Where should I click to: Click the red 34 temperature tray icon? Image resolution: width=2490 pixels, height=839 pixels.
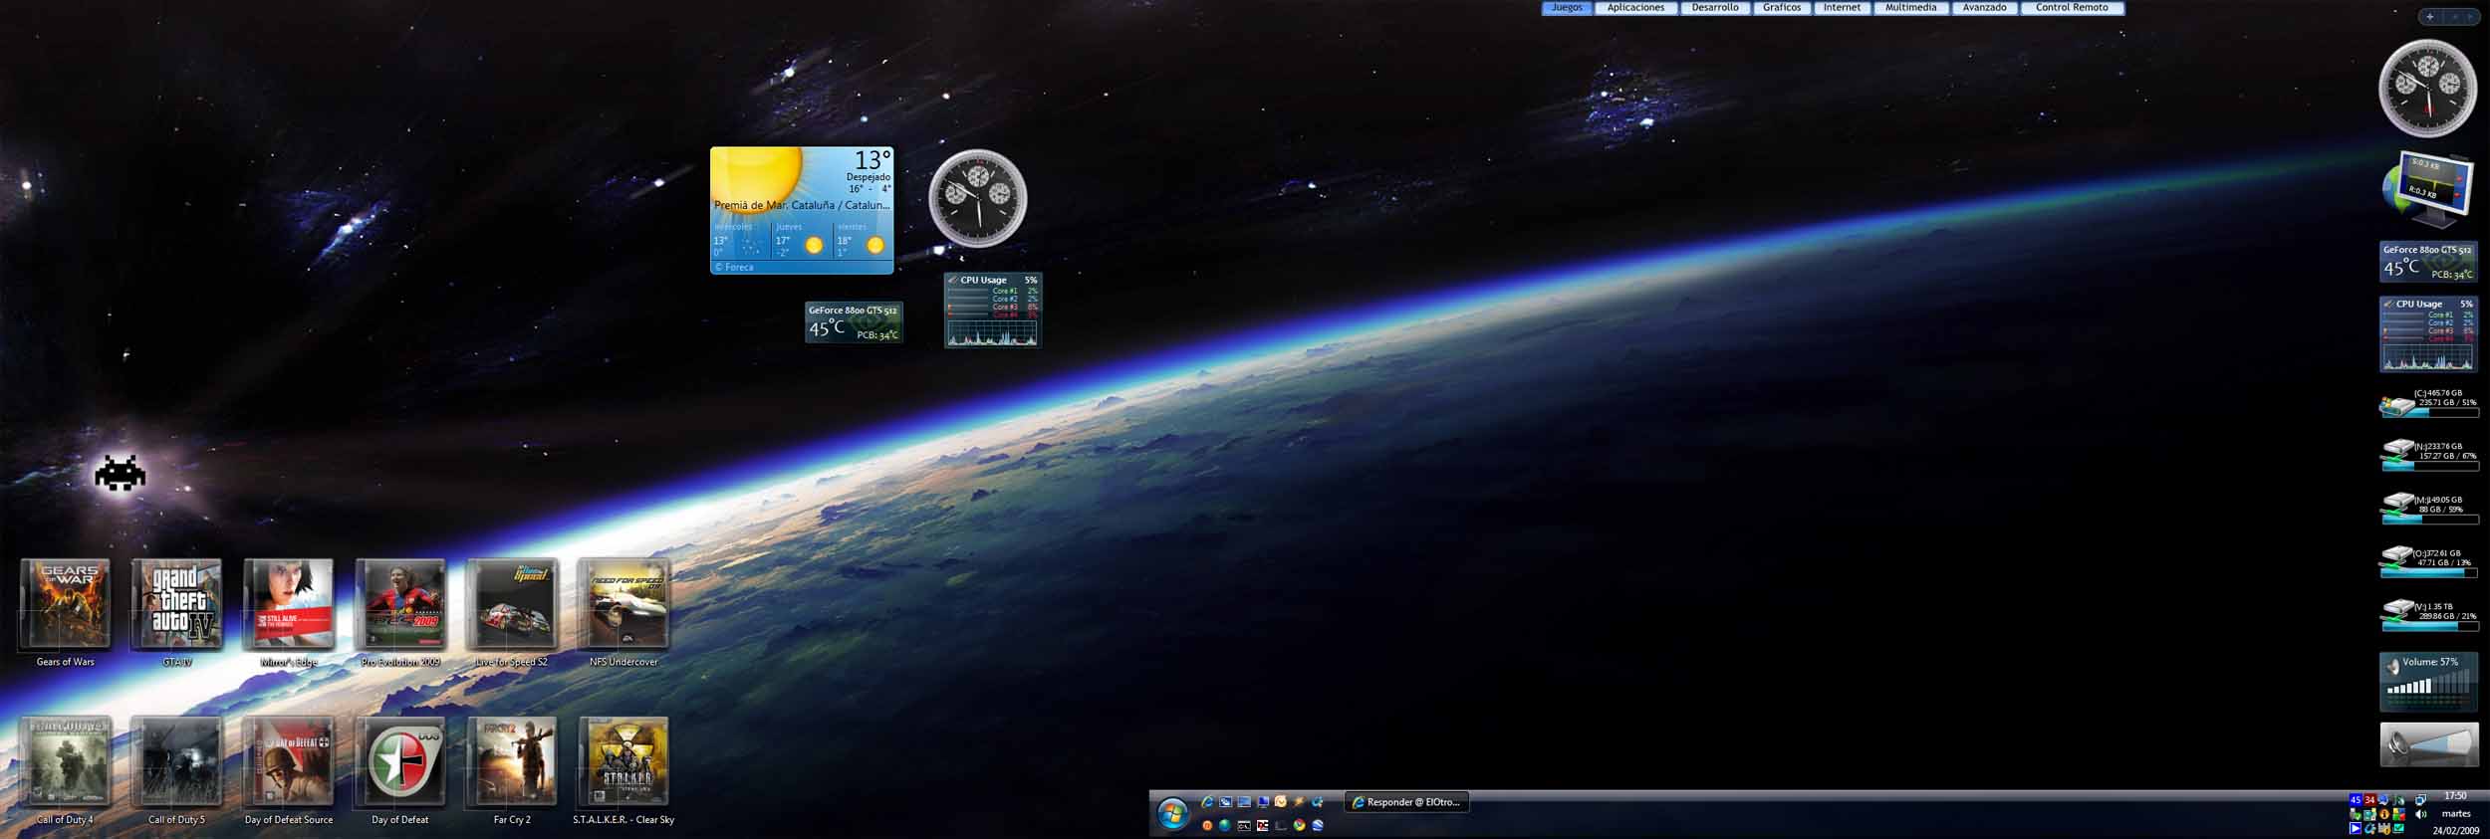2370,800
